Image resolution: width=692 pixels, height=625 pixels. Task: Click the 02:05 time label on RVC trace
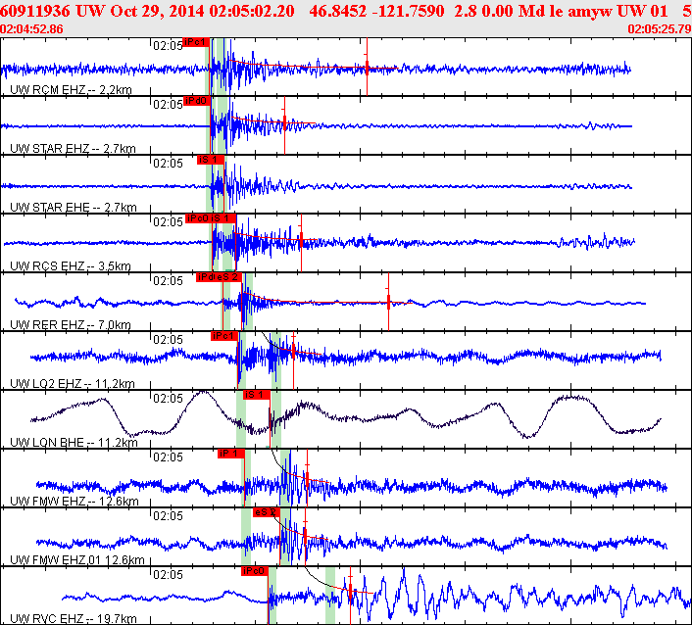168,575
